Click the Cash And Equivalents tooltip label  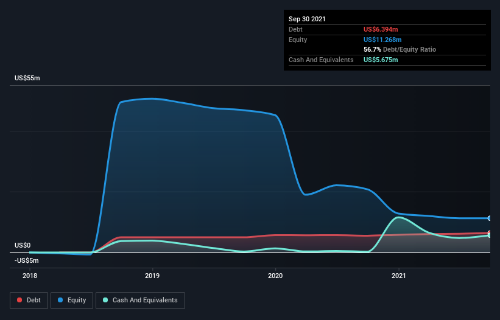coord(321,60)
